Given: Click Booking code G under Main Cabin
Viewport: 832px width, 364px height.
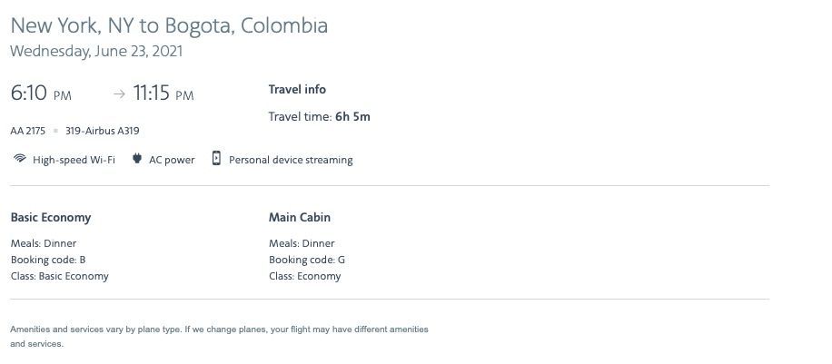Looking at the screenshot, I should 307,260.
